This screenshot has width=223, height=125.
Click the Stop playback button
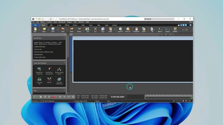[x=41, y=97]
